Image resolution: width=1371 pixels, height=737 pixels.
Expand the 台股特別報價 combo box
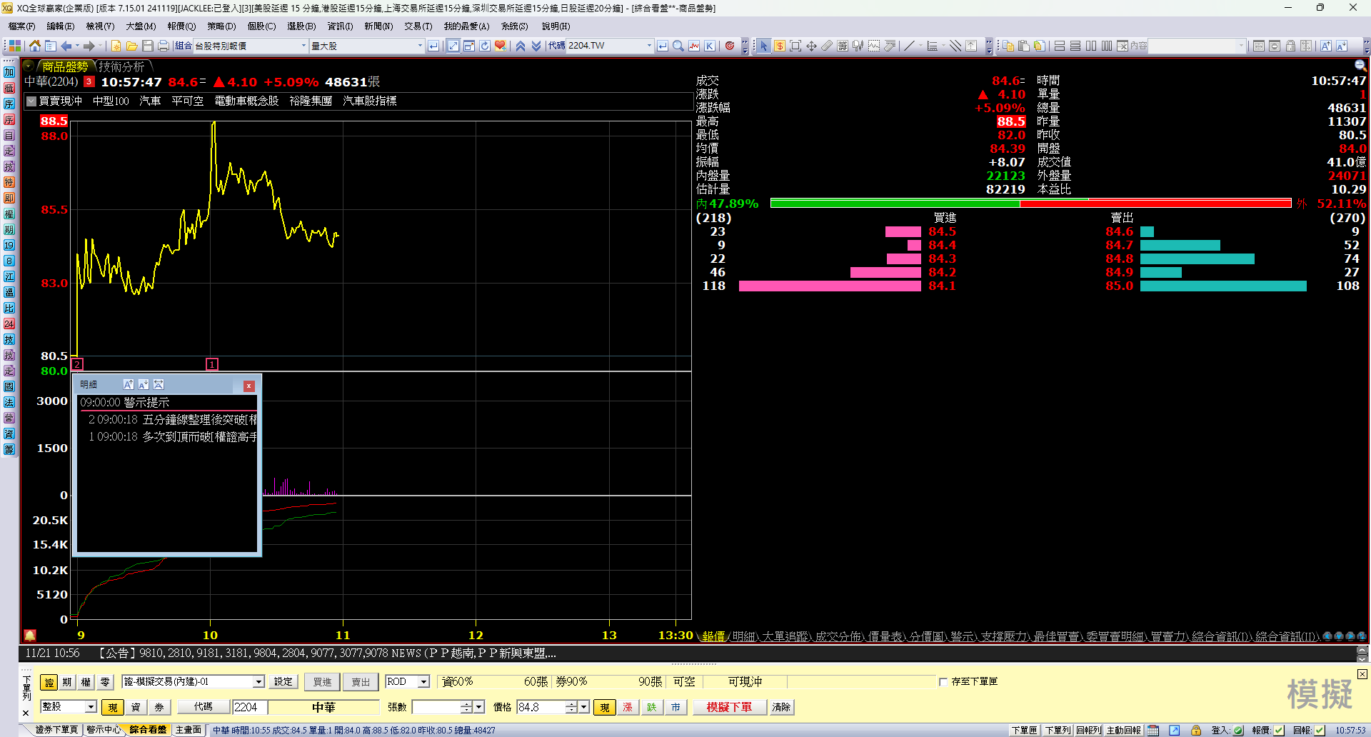coord(303,46)
